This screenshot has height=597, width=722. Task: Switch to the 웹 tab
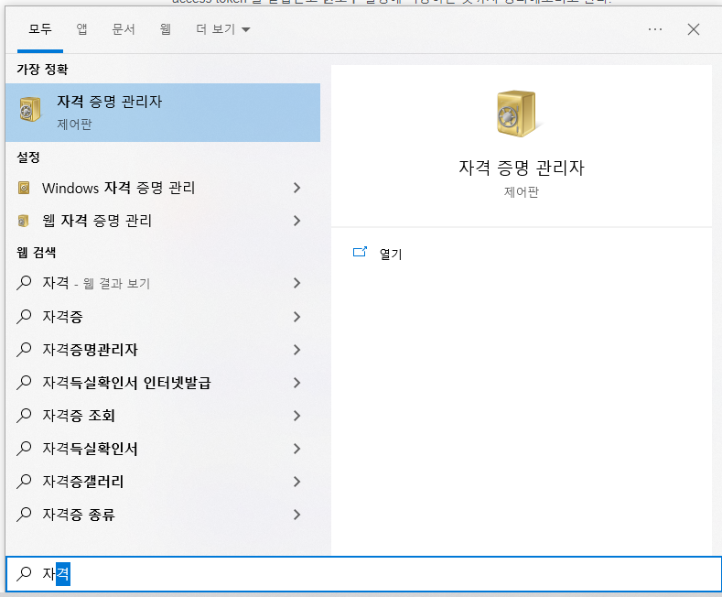pos(166,29)
